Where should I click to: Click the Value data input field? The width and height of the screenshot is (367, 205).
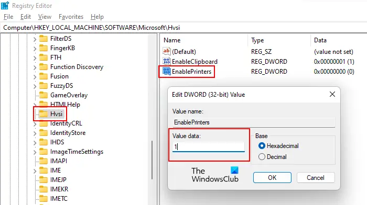click(209, 146)
